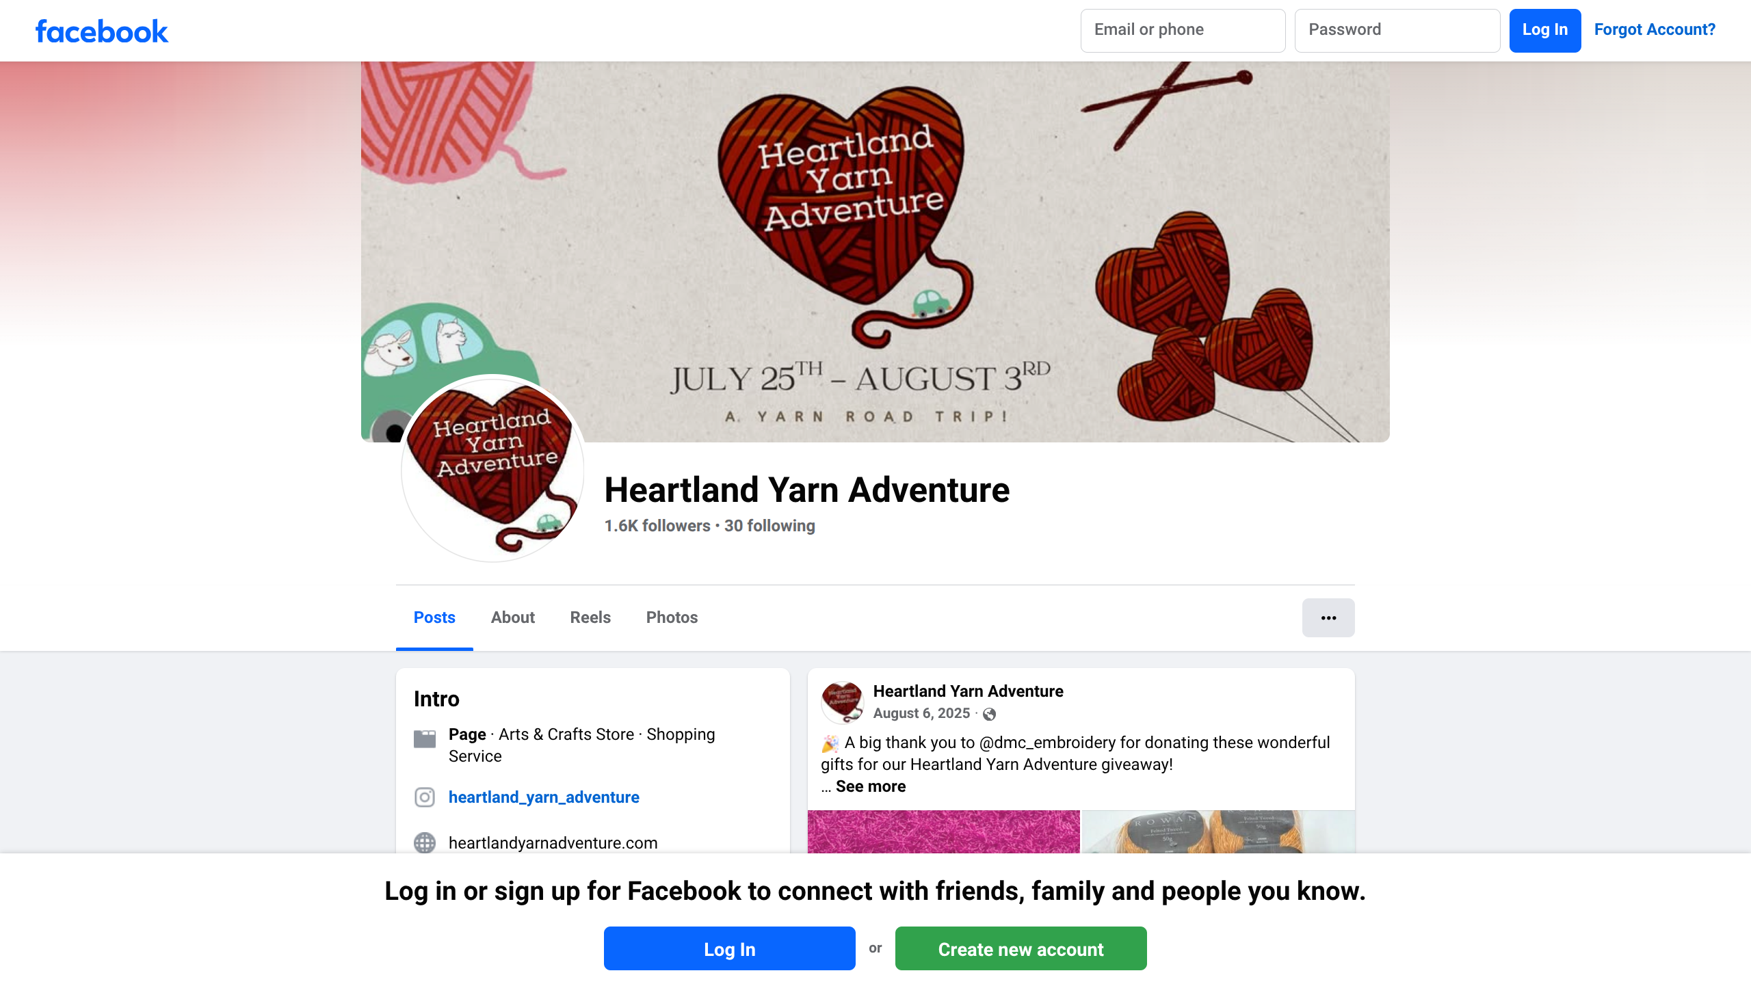Focus the Email or phone field

coord(1182,30)
